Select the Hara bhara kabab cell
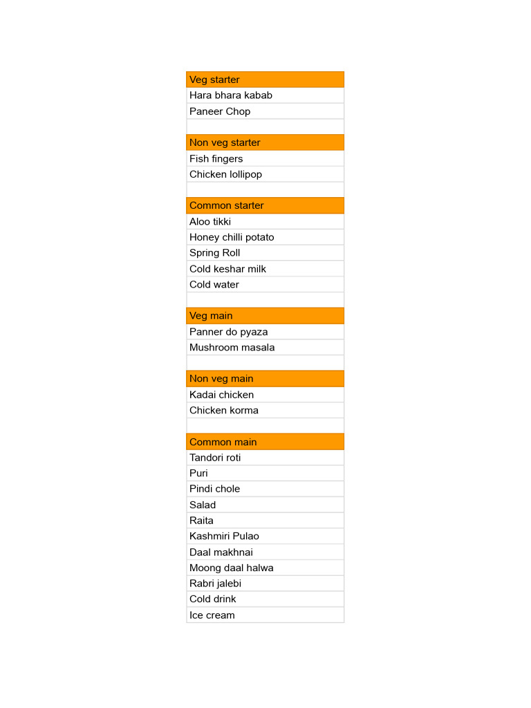This screenshot has width=531, height=708. [x=265, y=95]
